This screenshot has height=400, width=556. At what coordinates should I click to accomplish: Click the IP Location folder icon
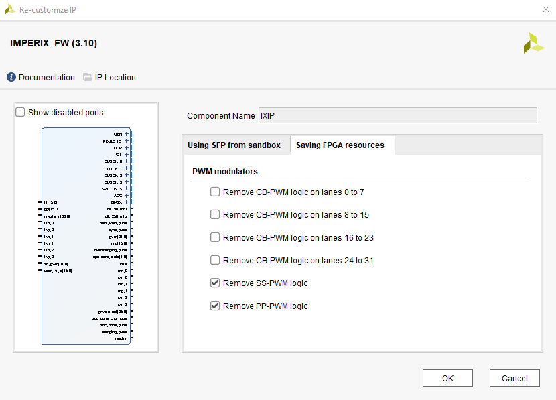(x=87, y=77)
